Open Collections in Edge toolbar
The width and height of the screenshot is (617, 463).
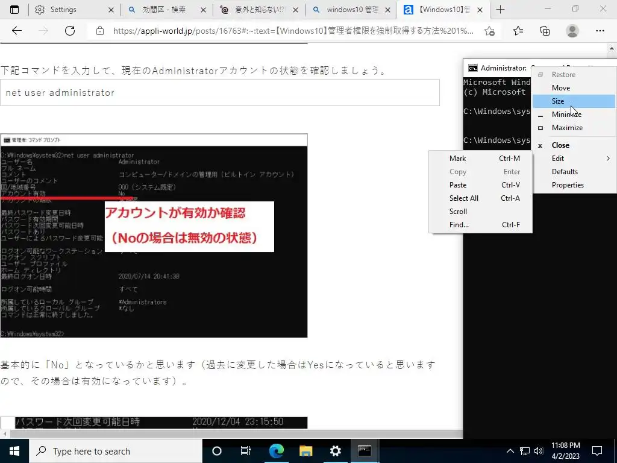(x=545, y=31)
